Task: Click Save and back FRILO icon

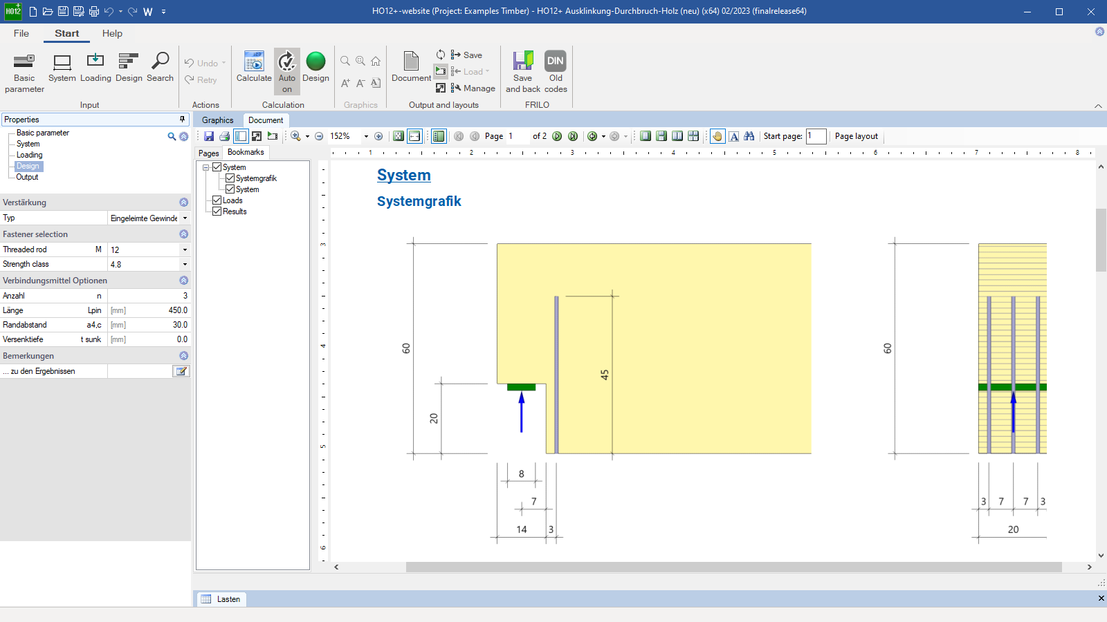Action: [523, 72]
